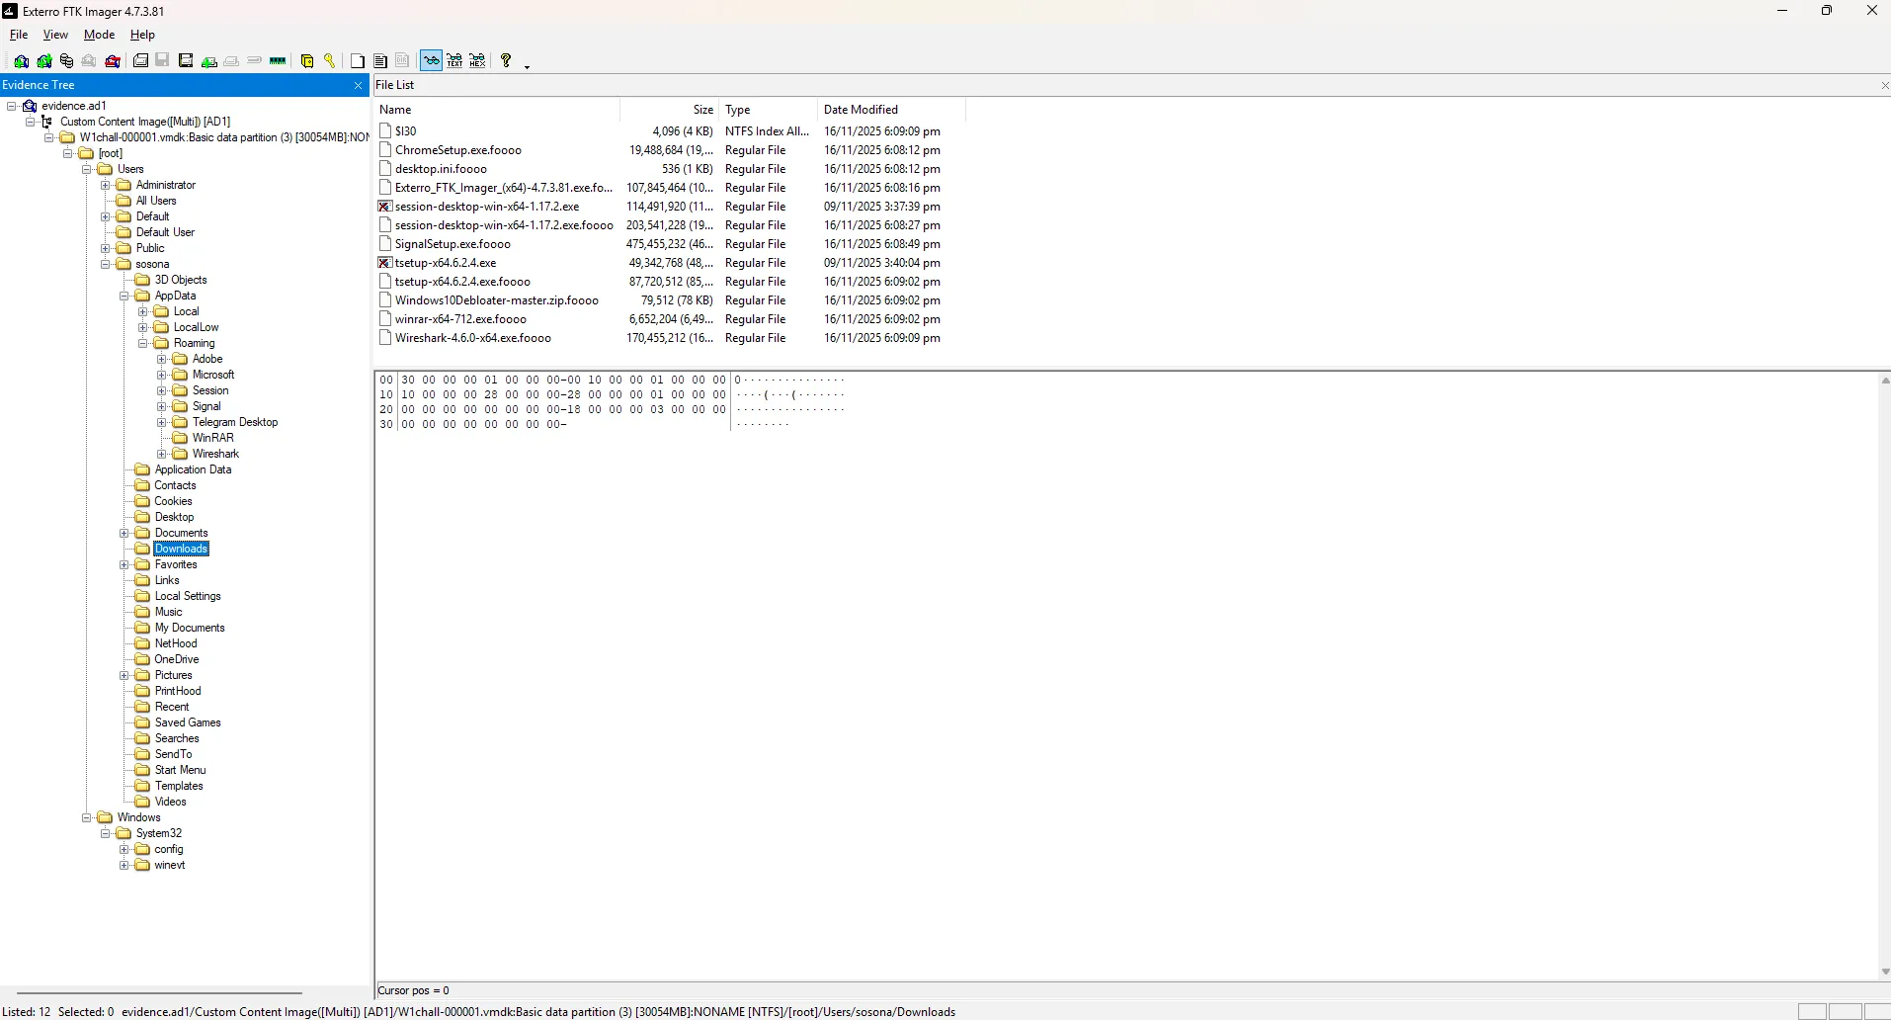
Task: Click the Obtain Protected Files safe icon
Action: click(307, 61)
